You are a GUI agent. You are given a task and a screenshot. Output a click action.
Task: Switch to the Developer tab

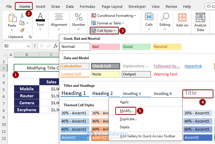point(137,7)
